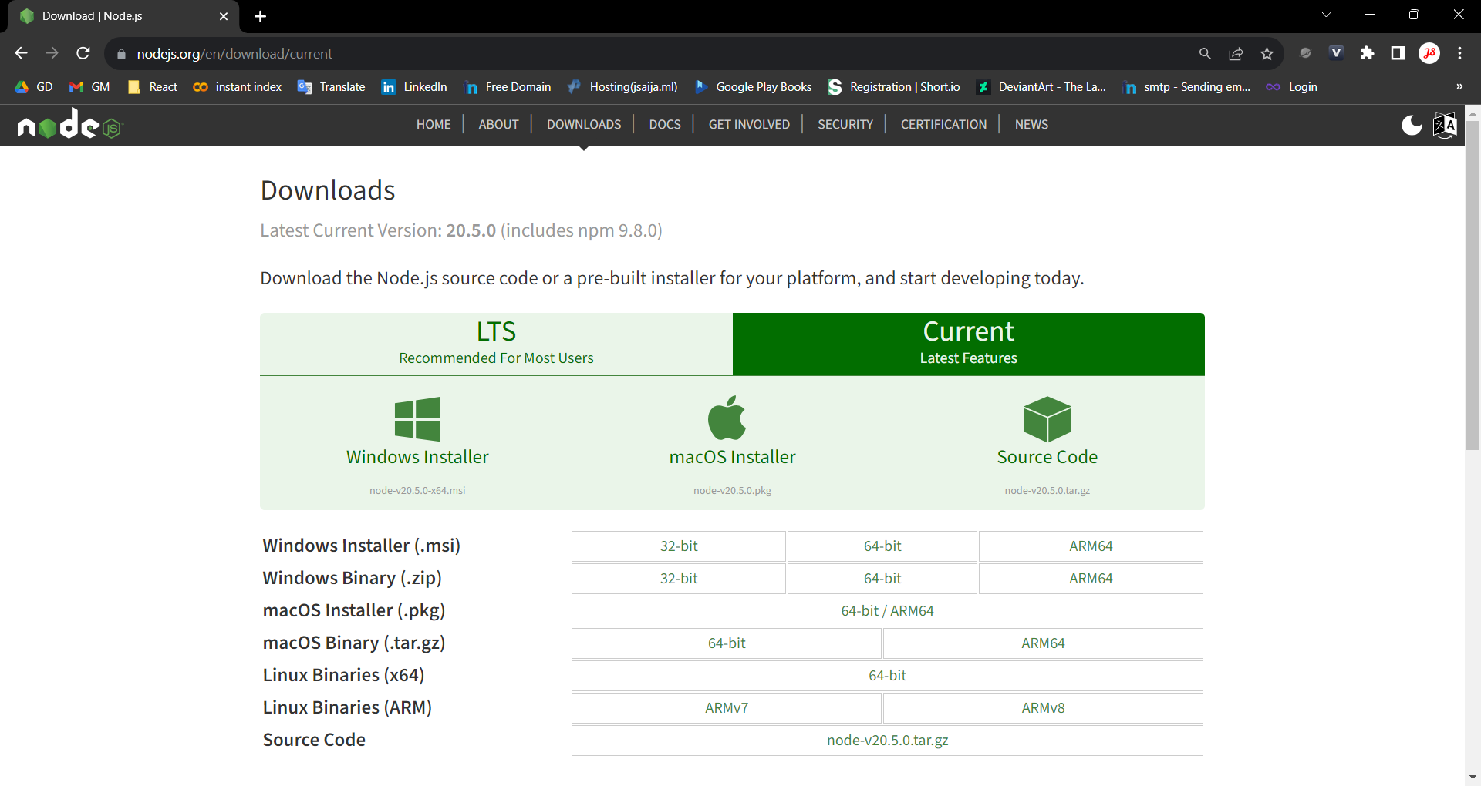Open the Hosting(jsaija.ml) bookmark
Screen dimensions: 1481x786
coord(622,87)
